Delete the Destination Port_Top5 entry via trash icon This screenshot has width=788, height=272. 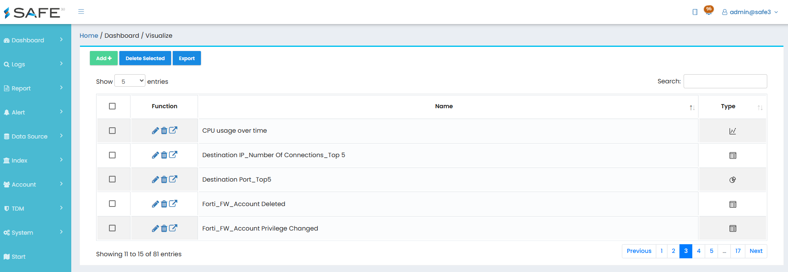[164, 180]
